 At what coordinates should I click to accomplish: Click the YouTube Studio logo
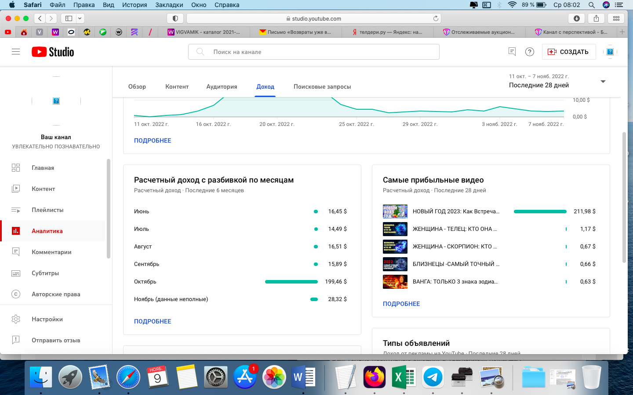click(53, 52)
